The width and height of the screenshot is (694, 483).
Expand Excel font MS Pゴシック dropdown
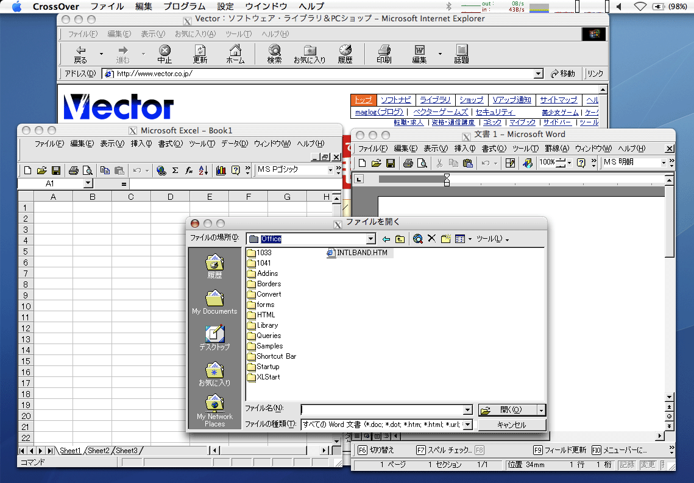pyautogui.click(x=330, y=170)
